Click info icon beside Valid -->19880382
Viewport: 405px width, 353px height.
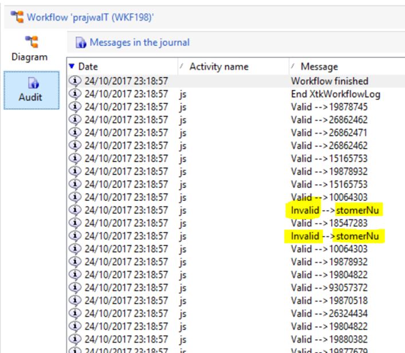75,339
